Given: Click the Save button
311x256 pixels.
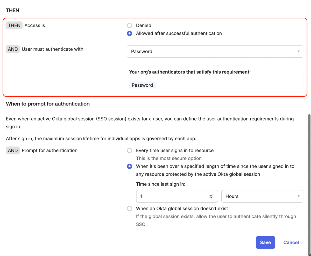Looking at the screenshot, I should coord(265,242).
